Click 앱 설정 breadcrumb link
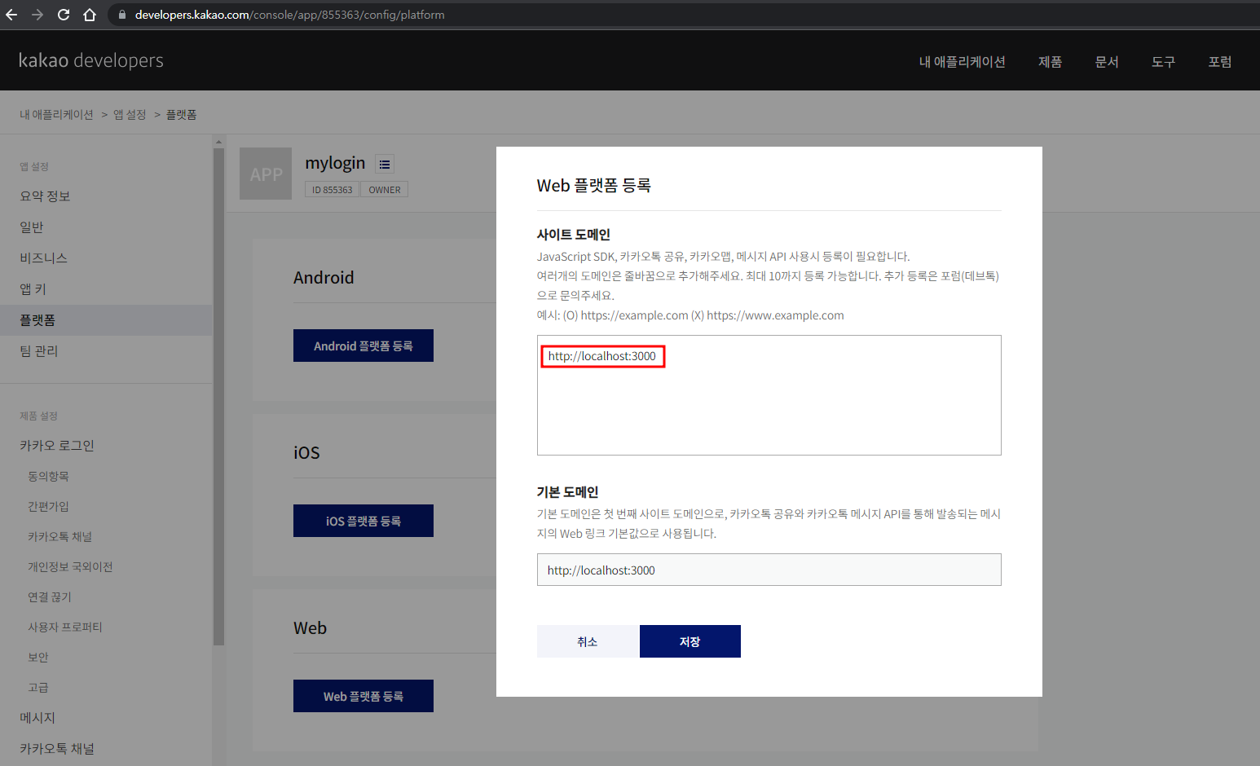1260x766 pixels. [x=130, y=115]
